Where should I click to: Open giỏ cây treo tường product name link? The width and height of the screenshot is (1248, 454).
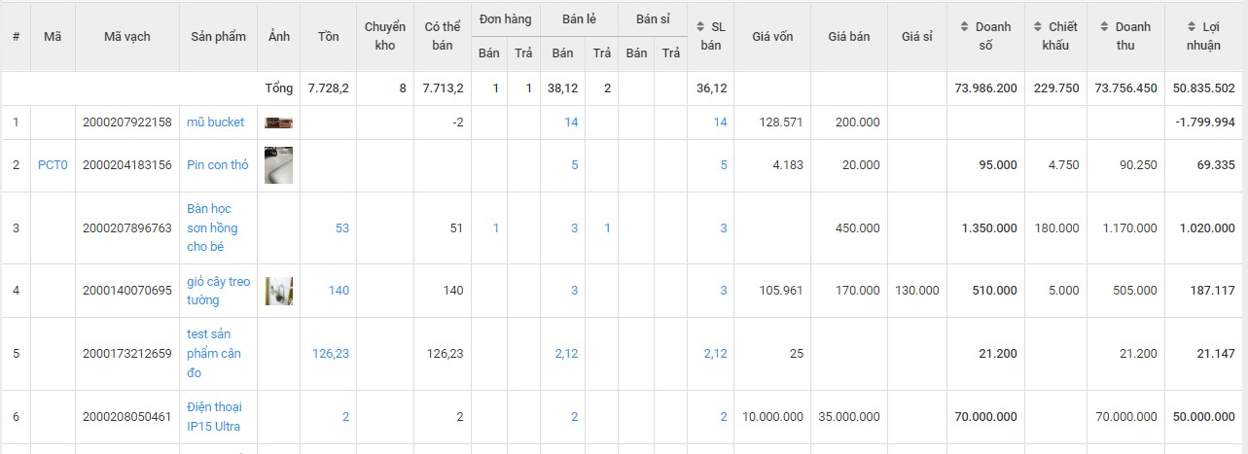pyautogui.click(x=218, y=291)
